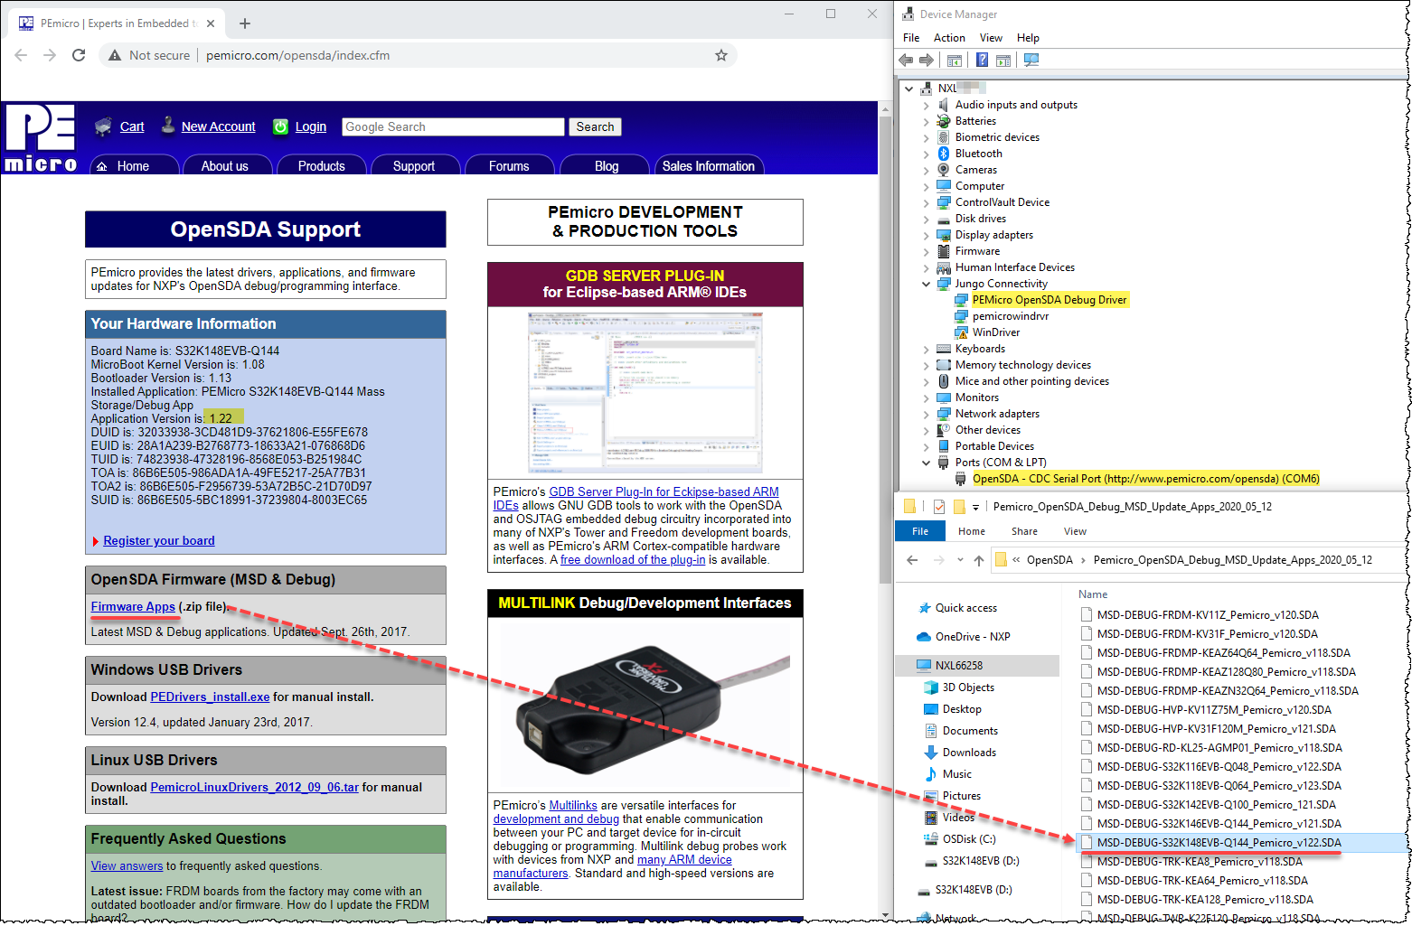
Task: Click the Properties icon in Explorer quick access
Action: pyautogui.click(x=938, y=506)
